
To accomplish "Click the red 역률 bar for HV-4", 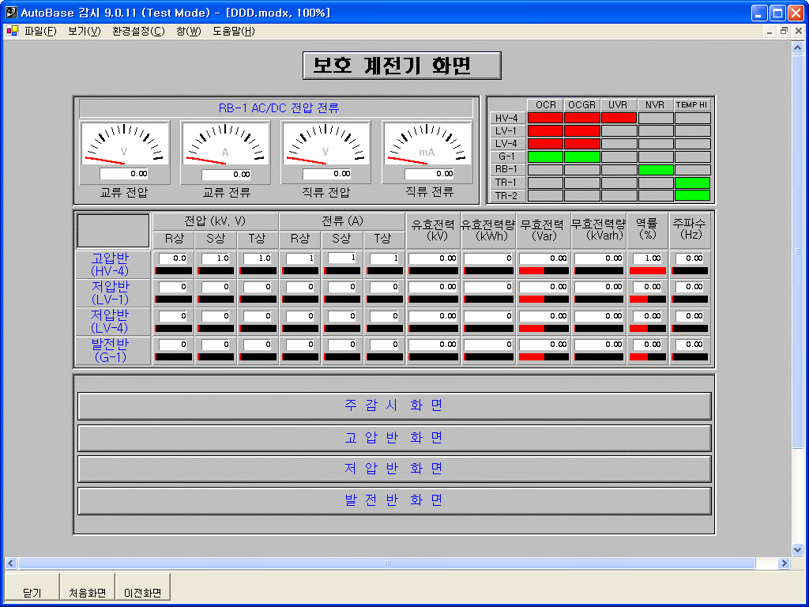I will point(648,270).
